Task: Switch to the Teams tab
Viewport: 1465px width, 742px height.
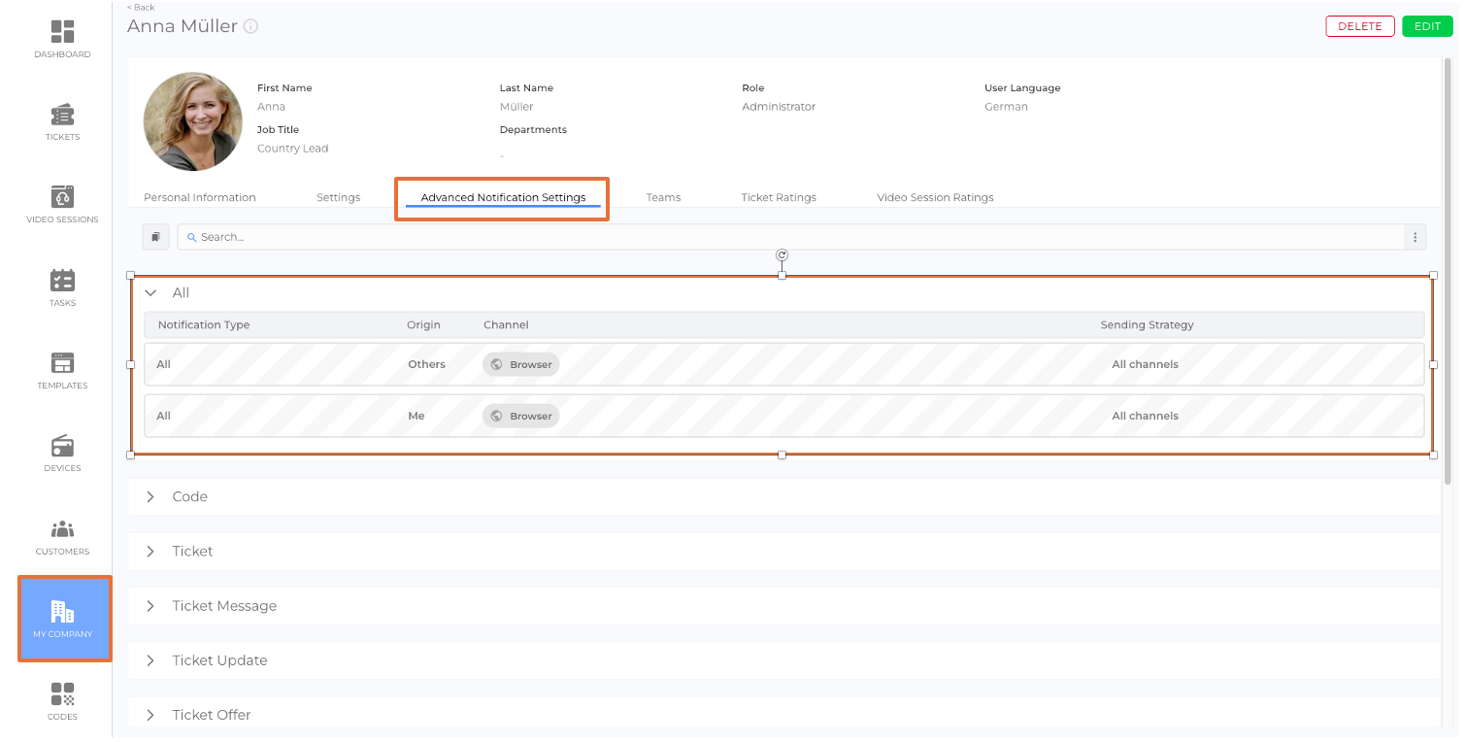Action: tap(663, 197)
